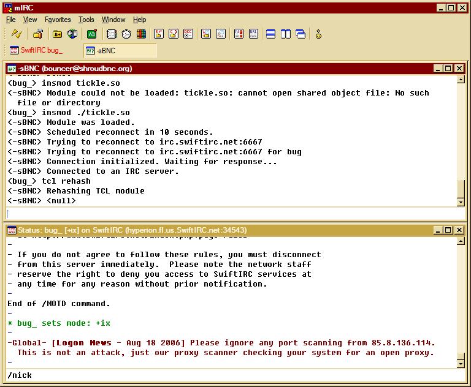This screenshot has height=387, width=471.
Task: Open the Colors crayons toolbar icon
Action: [x=141, y=34]
